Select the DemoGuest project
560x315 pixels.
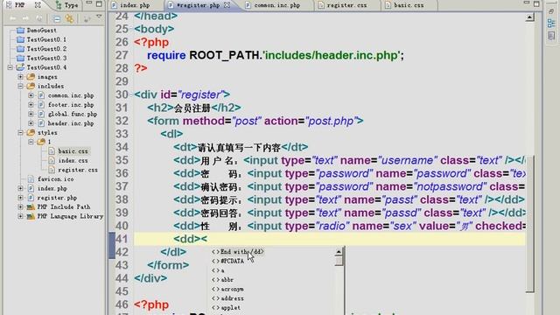(x=41, y=31)
